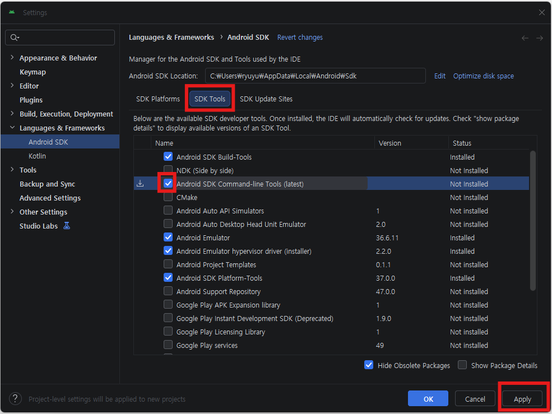The width and height of the screenshot is (552, 414).
Task: Check Google Play services
Action: pyautogui.click(x=168, y=345)
